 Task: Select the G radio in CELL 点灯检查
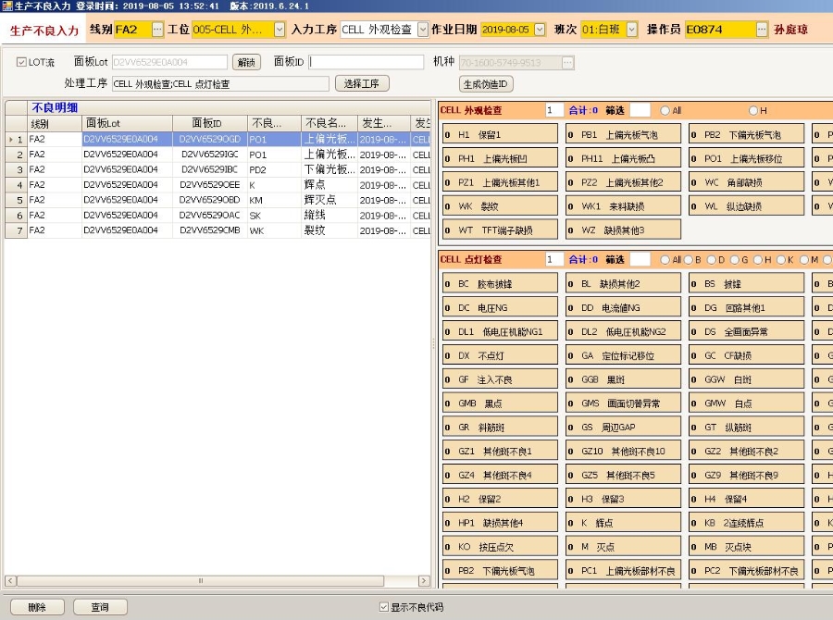[x=734, y=260]
